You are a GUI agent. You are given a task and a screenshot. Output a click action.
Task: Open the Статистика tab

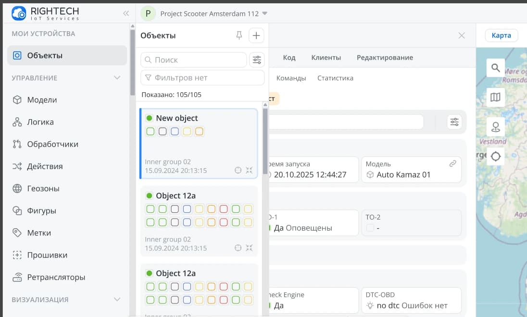[x=335, y=78]
